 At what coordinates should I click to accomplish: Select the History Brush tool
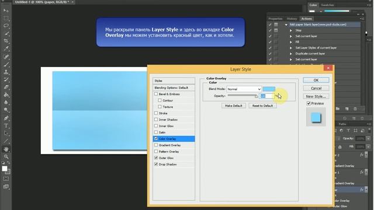pos(6,79)
